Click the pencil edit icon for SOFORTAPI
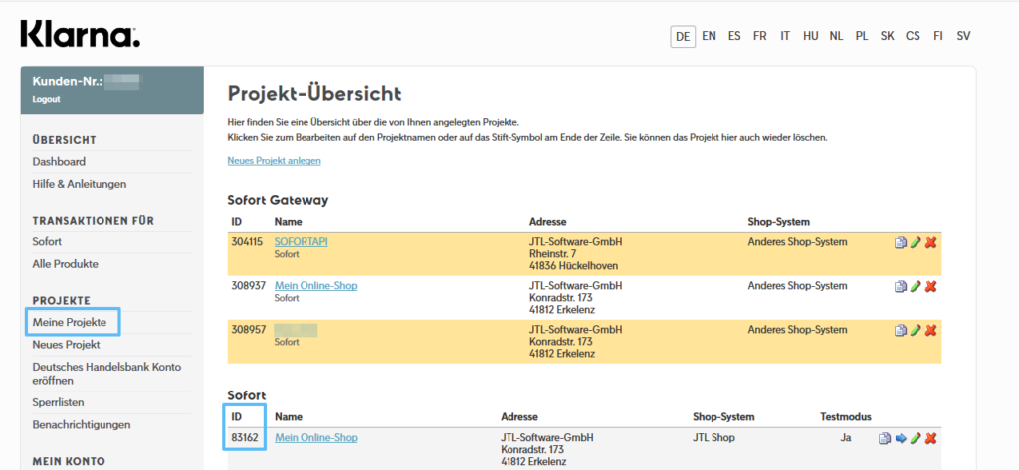Screen dimensions: 1019x470 click(x=916, y=242)
